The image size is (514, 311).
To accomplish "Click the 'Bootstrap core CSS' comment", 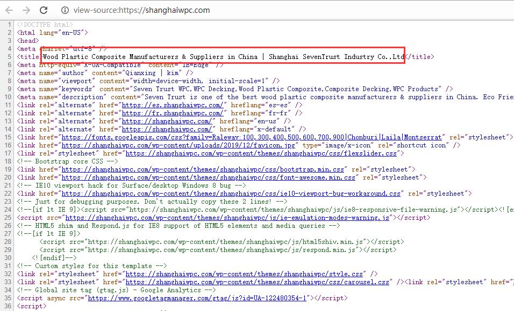I will (68, 161).
